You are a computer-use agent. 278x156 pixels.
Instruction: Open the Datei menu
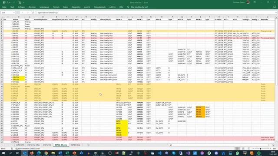click(4, 7)
